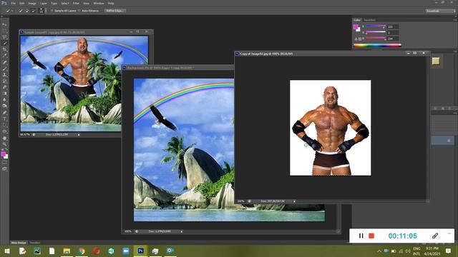This screenshot has width=458, height=257.
Task: Expand status bar arrow in Copy of Image02 window
Action: click(x=294, y=201)
